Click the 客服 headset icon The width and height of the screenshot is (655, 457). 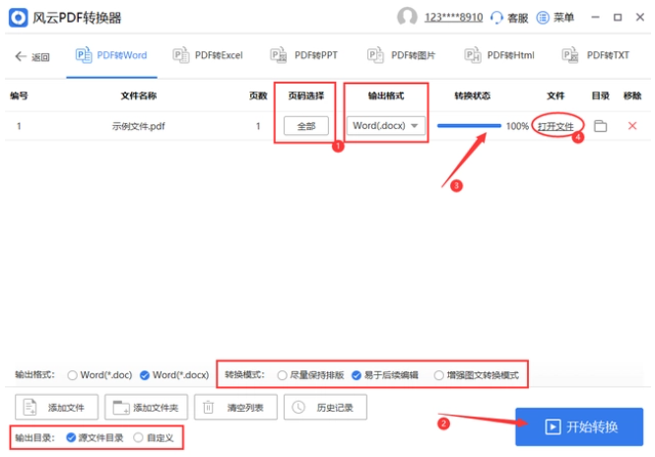(496, 18)
